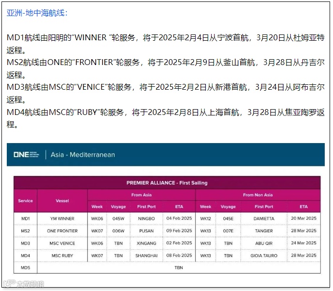Click the XINGANG first port cell
333x291 pixels.
point(146,243)
